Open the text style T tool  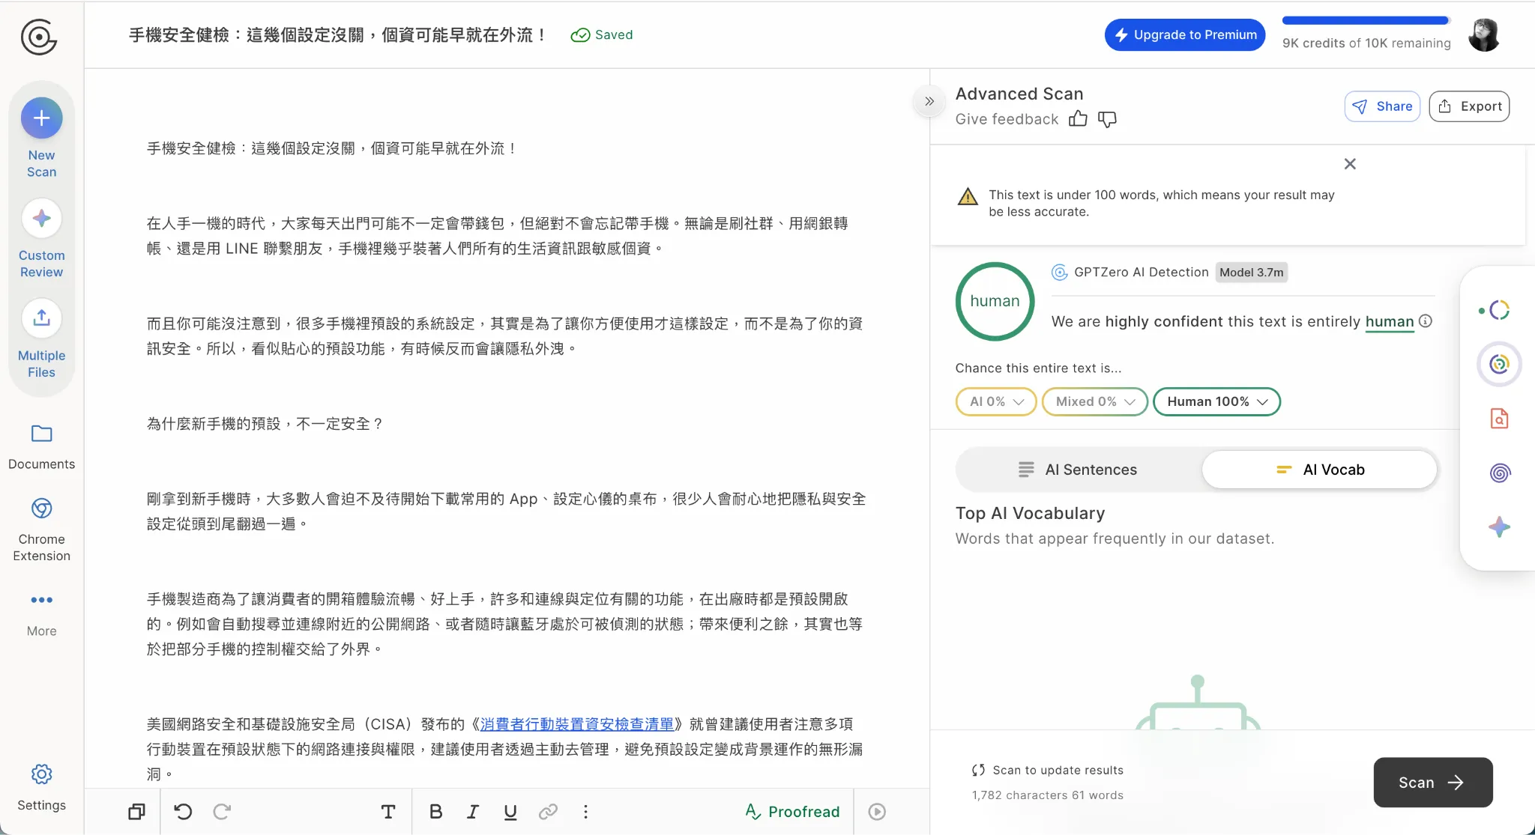(x=388, y=812)
